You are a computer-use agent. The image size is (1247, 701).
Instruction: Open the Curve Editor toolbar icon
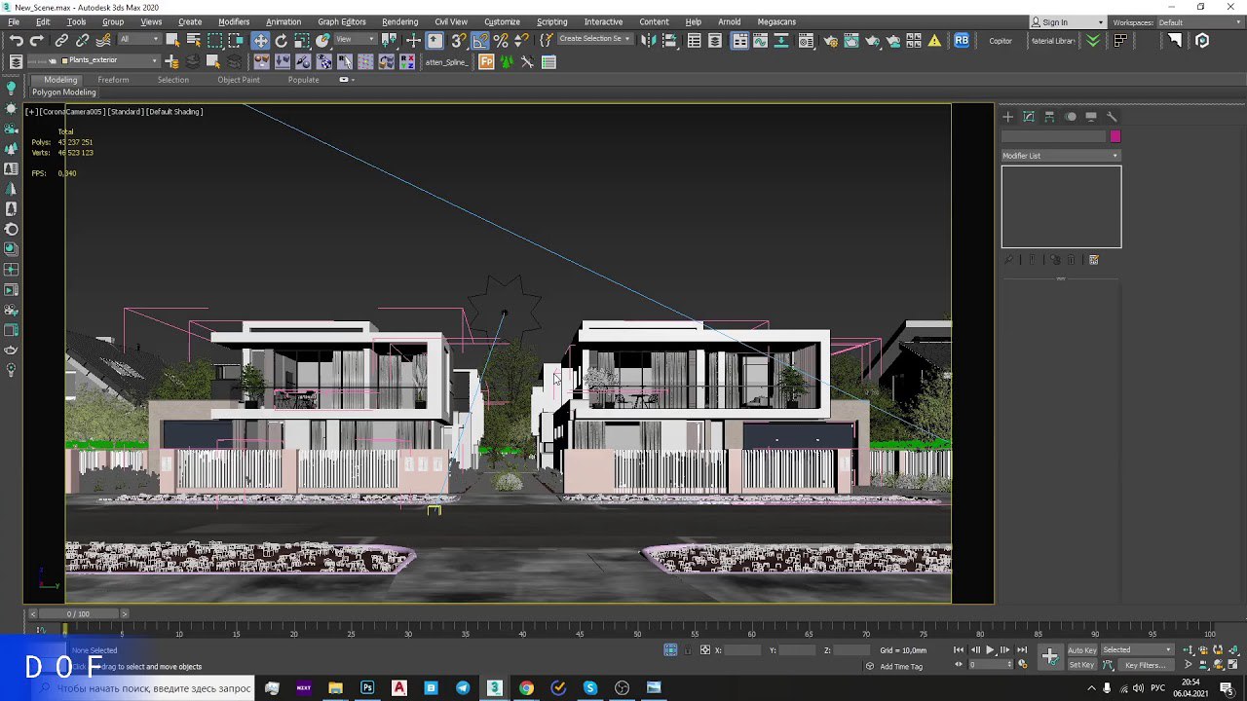761,40
